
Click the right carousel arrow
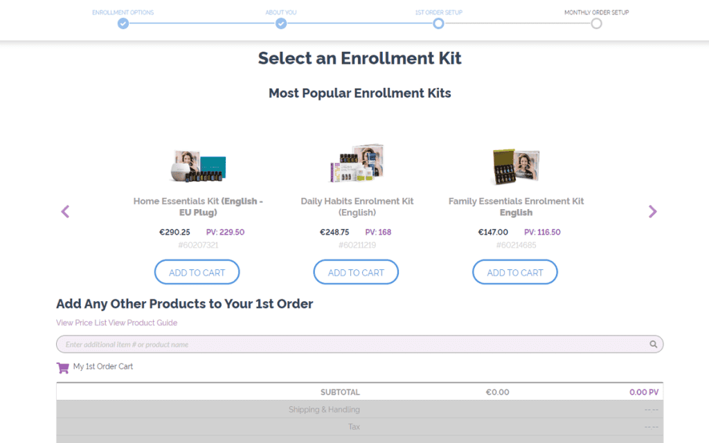click(652, 211)
